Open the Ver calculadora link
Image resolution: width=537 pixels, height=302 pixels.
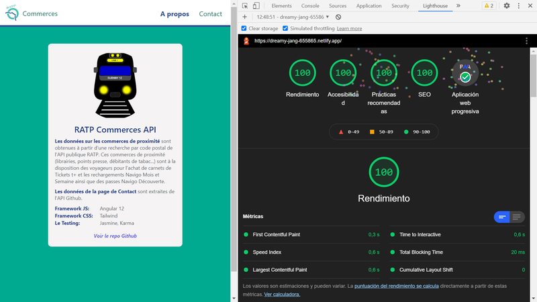pyautogui.click(x=282, y=294)
